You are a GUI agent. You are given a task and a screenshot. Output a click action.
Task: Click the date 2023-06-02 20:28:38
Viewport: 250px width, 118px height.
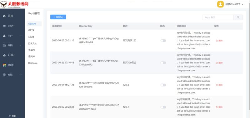(x=63, y=107)
